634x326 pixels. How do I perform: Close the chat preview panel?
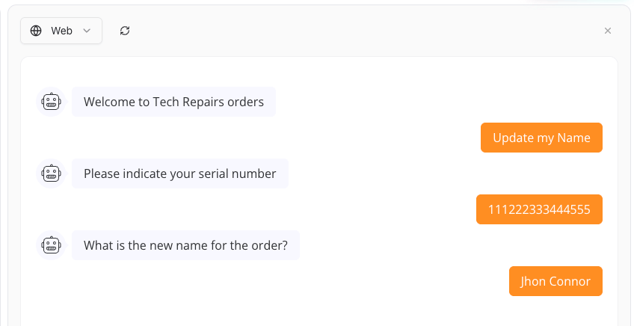pyautogui.click(x=607, y=31)
